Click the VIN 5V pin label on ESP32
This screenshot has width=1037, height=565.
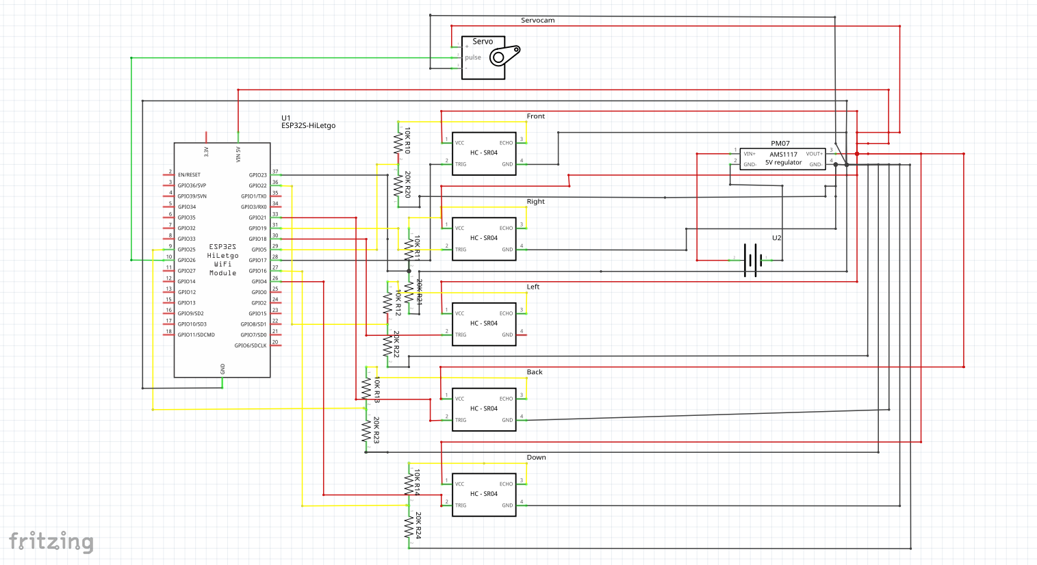(238, 154)
